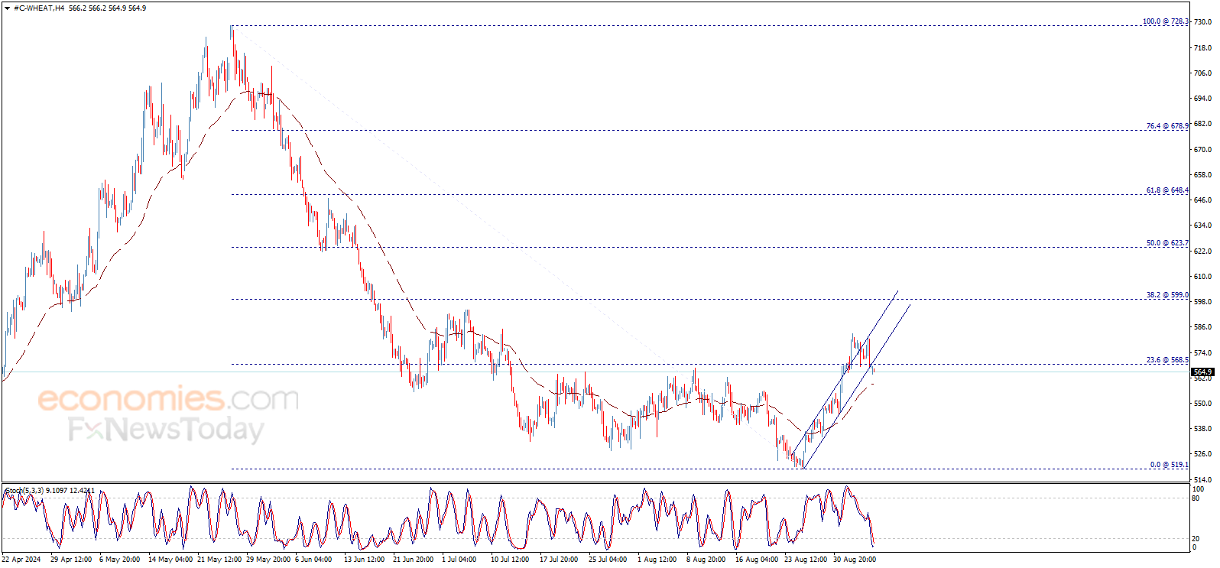Click the 1 Jul 04:00 time label
This screenshot has height=568, width=1220.
pyautogui.click(x=459, y=560)
